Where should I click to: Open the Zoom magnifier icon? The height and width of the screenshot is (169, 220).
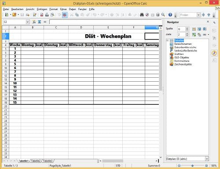pyautogui.click(x=163, y=15)
